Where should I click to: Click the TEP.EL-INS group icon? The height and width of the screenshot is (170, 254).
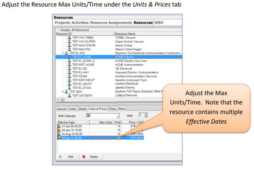coord(66,53)
